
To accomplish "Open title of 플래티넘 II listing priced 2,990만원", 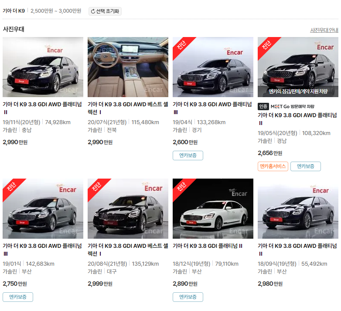I will (x=42, y=108).
